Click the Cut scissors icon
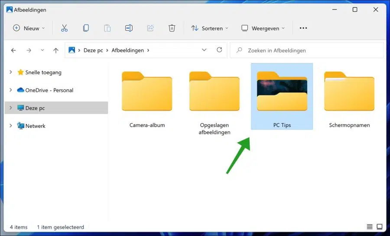This screenshot has width=390, height=236. click(64, 28)
